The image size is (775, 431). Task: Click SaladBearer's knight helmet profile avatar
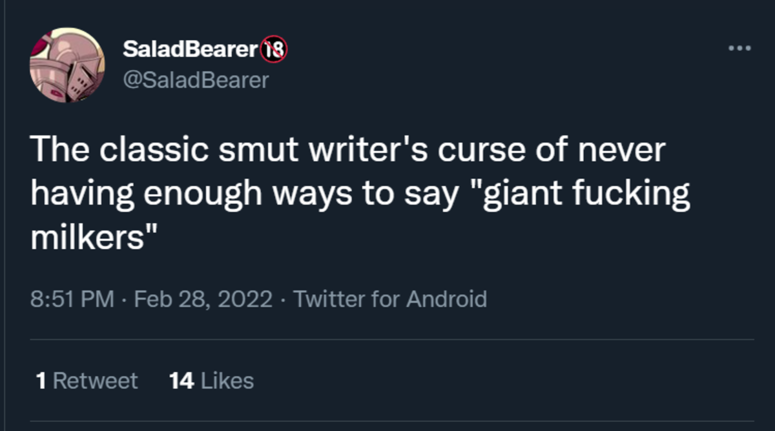tap(67, 65)
